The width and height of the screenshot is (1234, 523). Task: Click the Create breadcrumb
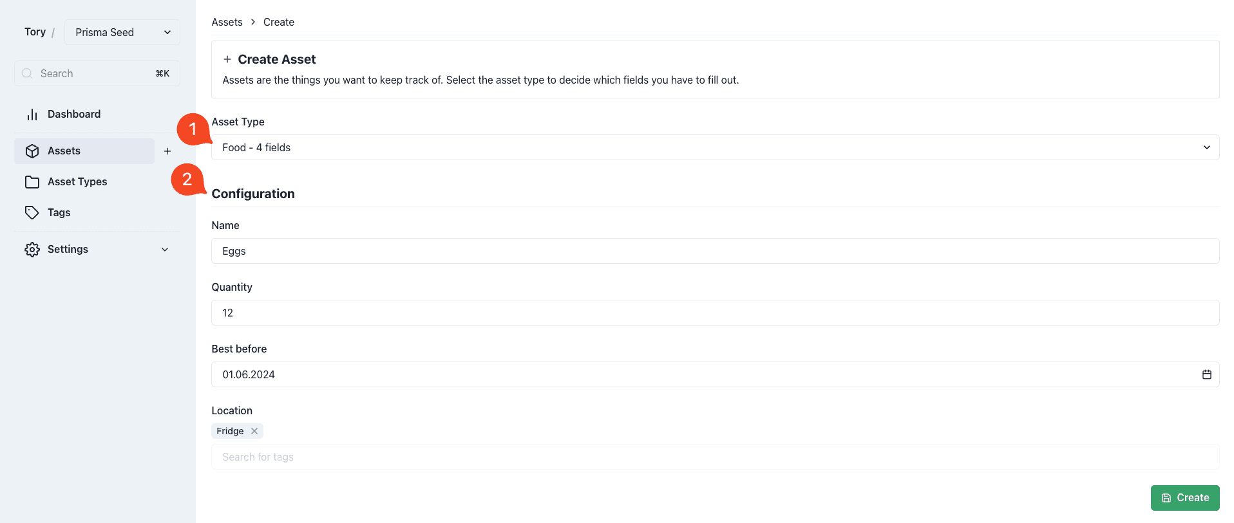[279, 22]
